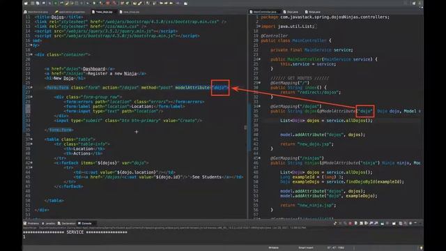Click the green Run toolbar button
Screen dimensions: 446x251
click(56, 3)
